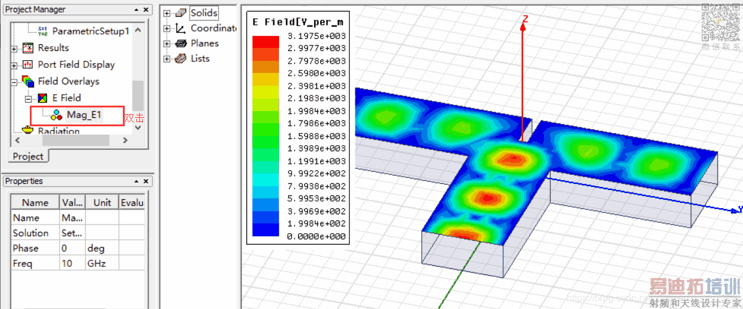
Task: Click the red maximum legend color swatch
Action: (x=266, y=42)
